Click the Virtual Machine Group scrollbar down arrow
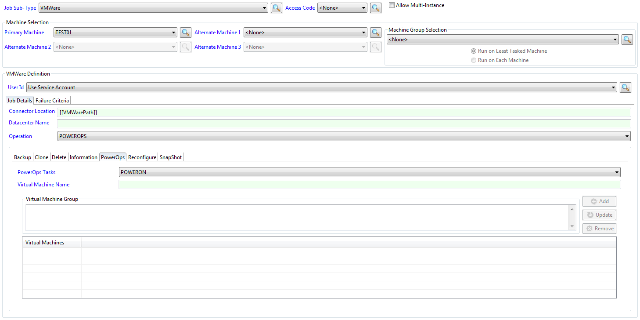Image resolution: width=640 pixels, height=320 pixels. pos(572,226)
